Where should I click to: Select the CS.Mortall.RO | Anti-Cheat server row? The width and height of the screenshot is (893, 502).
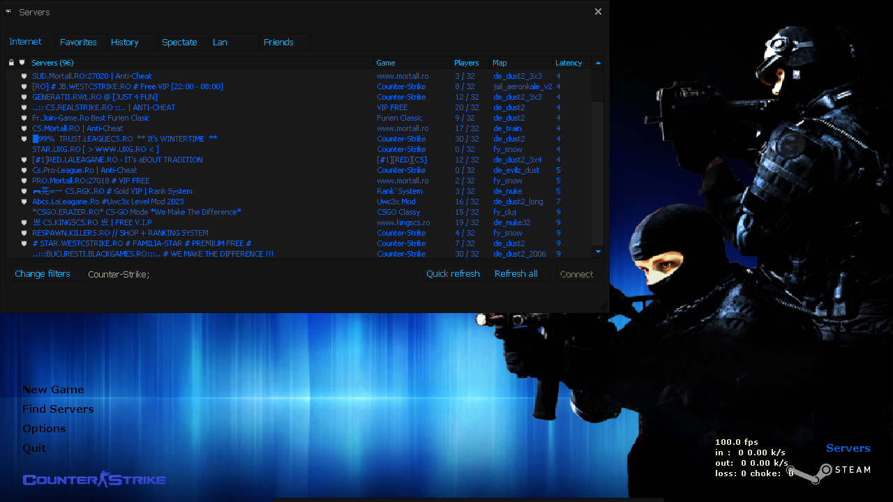click(77, 128)
